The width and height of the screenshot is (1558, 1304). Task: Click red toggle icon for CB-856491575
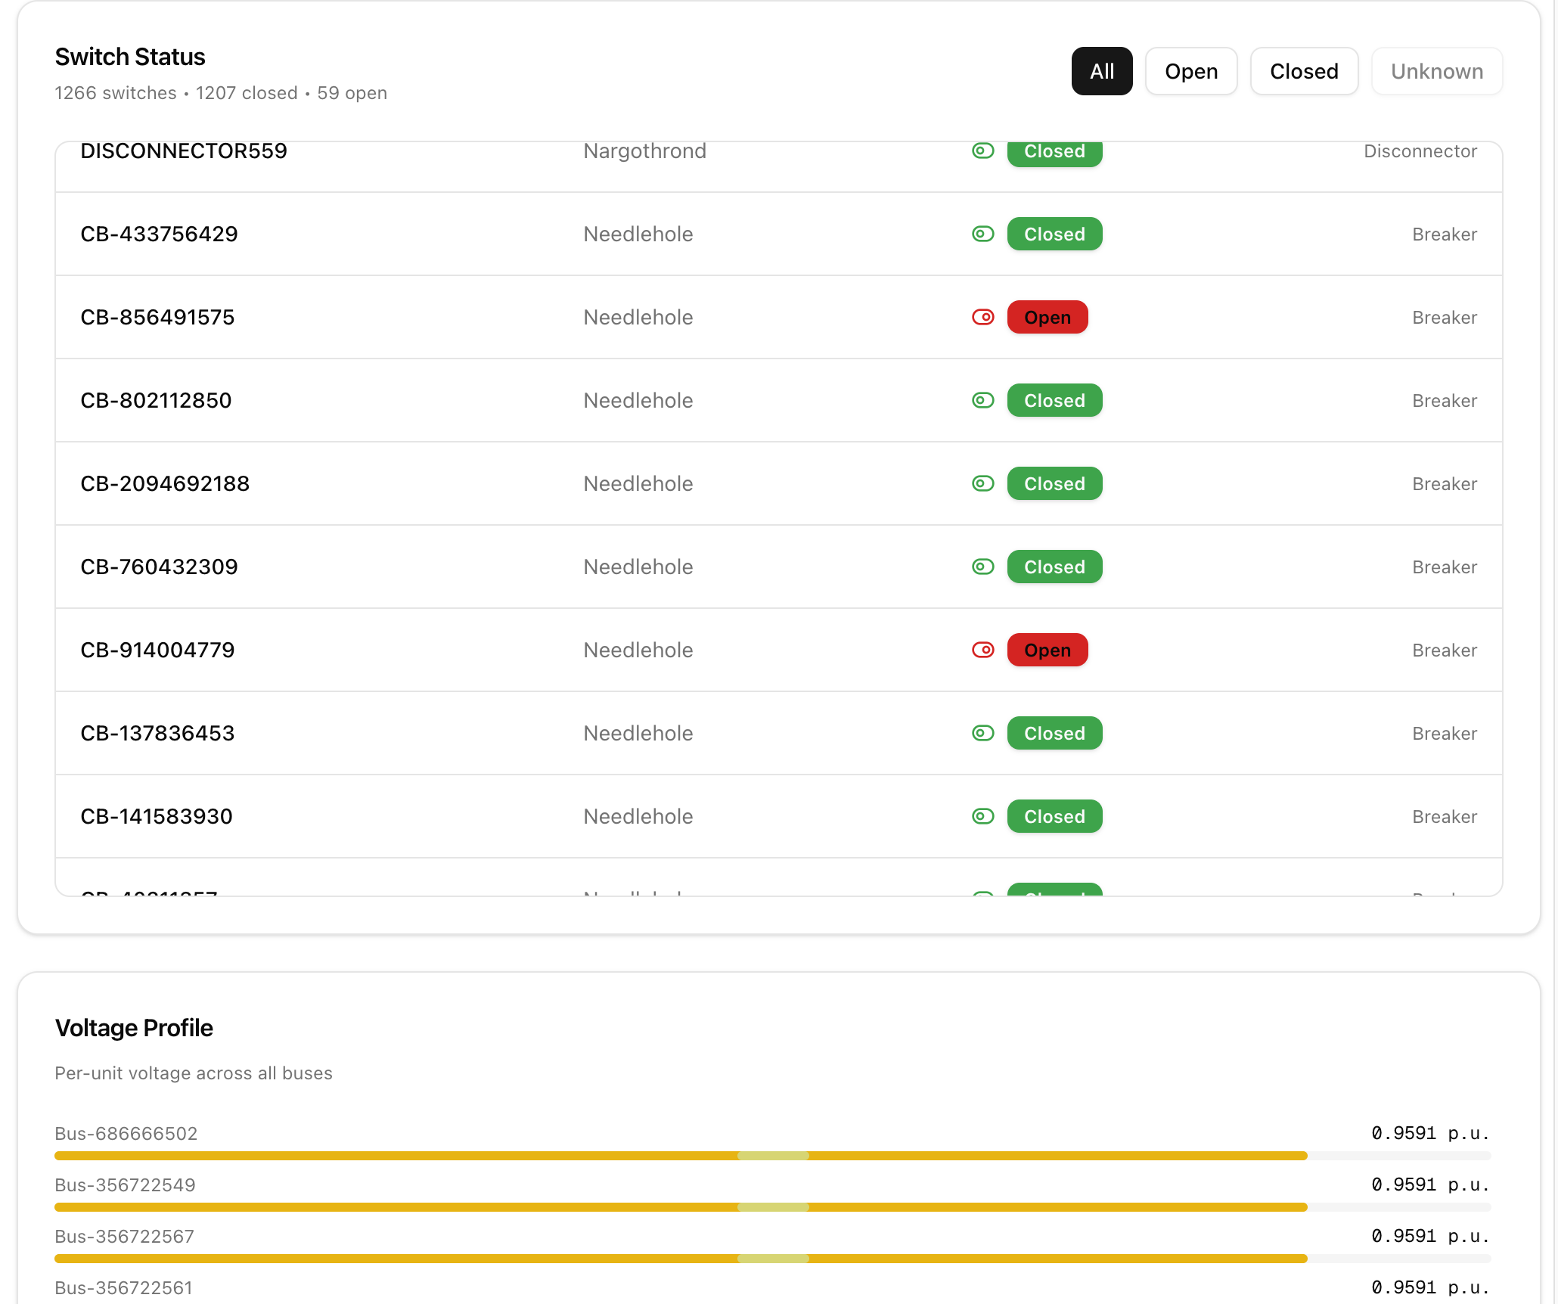tap(982, 317)
